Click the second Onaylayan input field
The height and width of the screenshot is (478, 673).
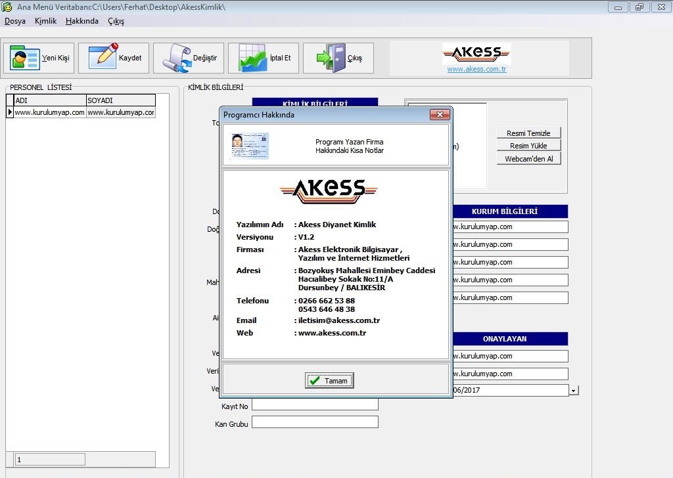click(x=511, y=374)
